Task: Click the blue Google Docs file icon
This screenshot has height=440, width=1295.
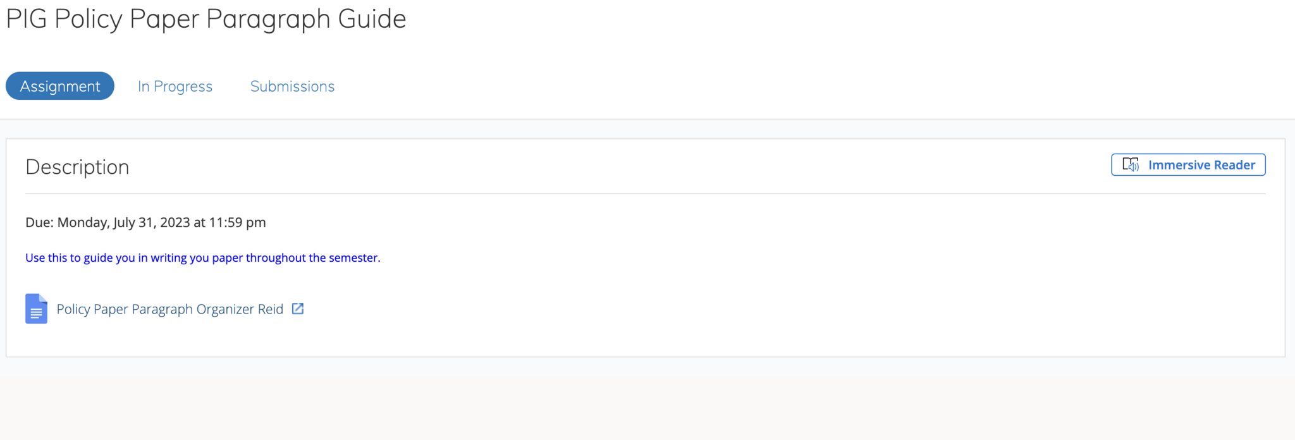Action: [x=36, y=309]
